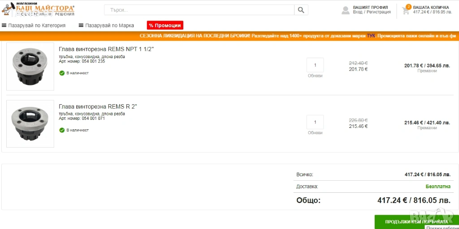Screen dimensions: 459x229
Task: Click Обнови under REMS R 2" quantity
Action: [315, 132]
